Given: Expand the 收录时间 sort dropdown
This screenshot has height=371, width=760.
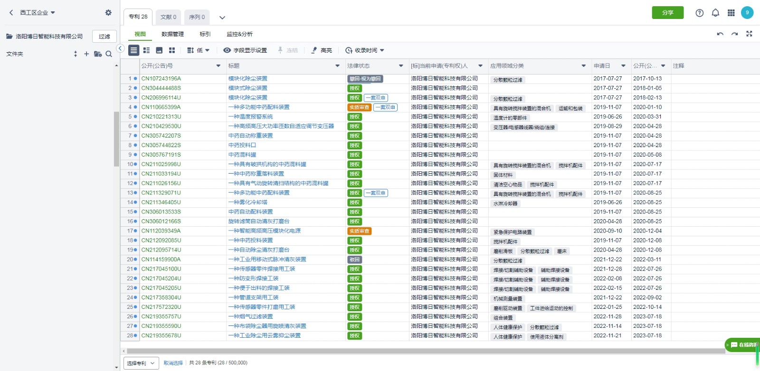Looking at the screenshot, I should [x=365, y=50].
